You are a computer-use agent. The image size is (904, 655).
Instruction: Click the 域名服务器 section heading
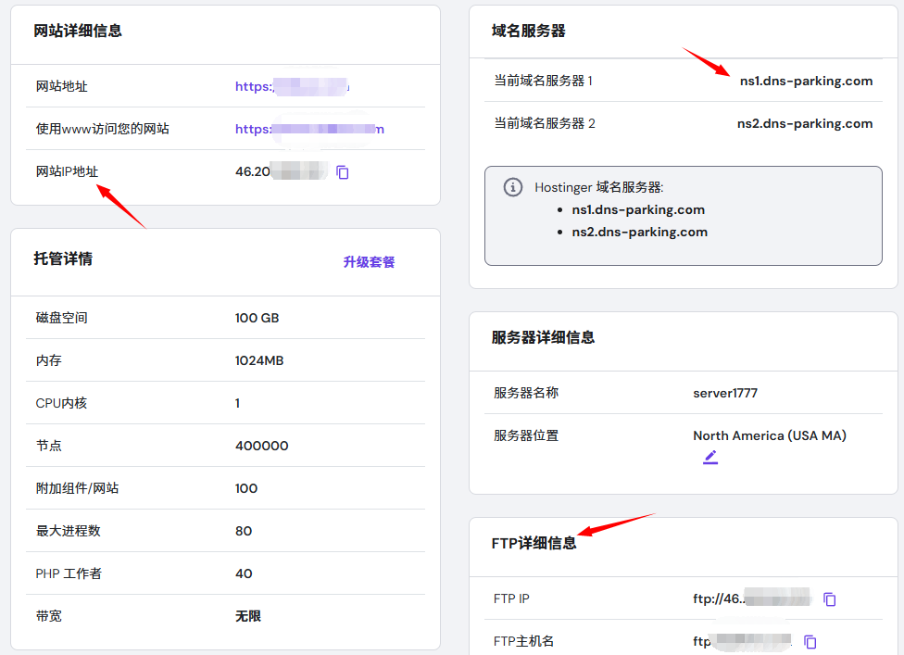pos(528,31)
